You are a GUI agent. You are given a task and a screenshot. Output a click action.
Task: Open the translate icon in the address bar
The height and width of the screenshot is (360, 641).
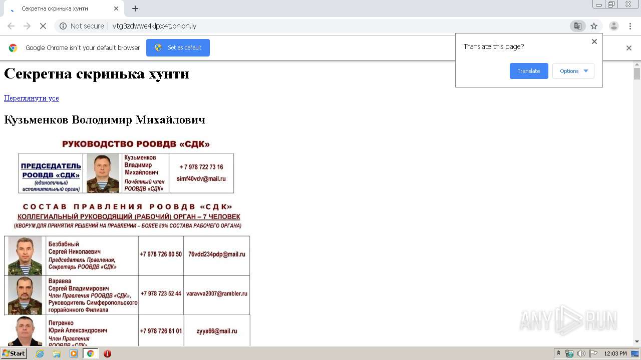[x=578, y=26]
